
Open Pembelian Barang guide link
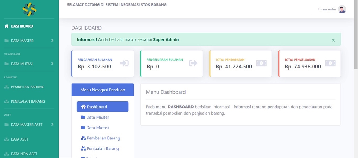pyautogui.click(x=103, y=138)
